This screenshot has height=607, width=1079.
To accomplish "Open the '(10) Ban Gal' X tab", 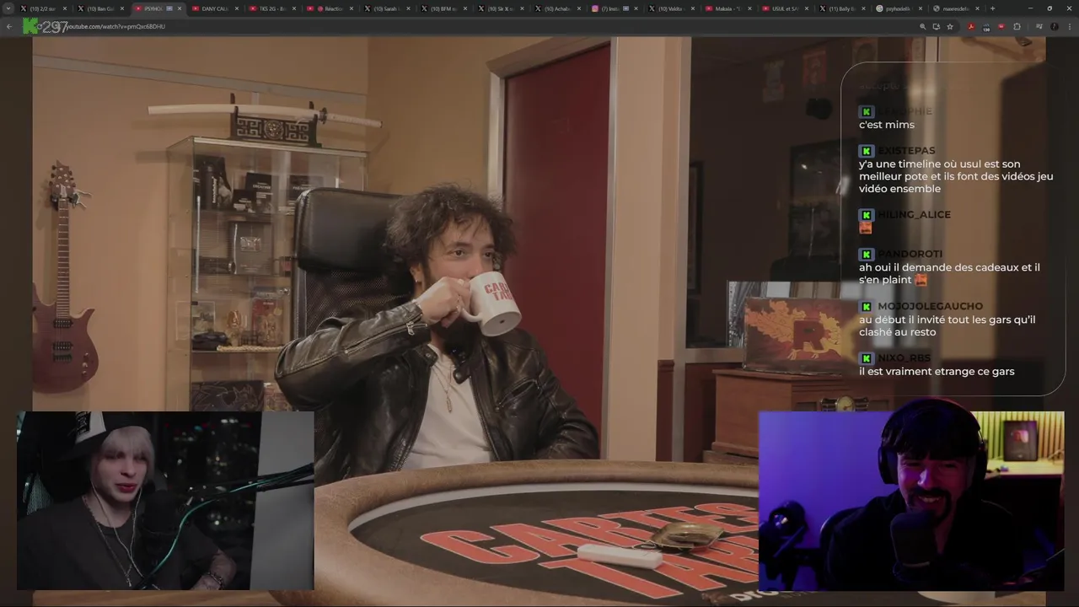I will (101, 8).
